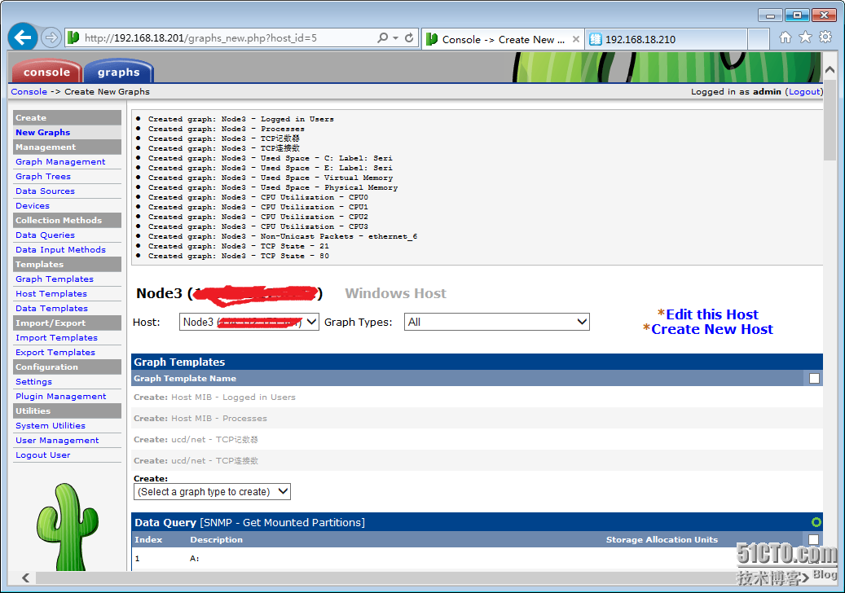Click Console breadcrumb link
Image resolution: width=845 pixels, height=593 pixels.
coord(29,91)
